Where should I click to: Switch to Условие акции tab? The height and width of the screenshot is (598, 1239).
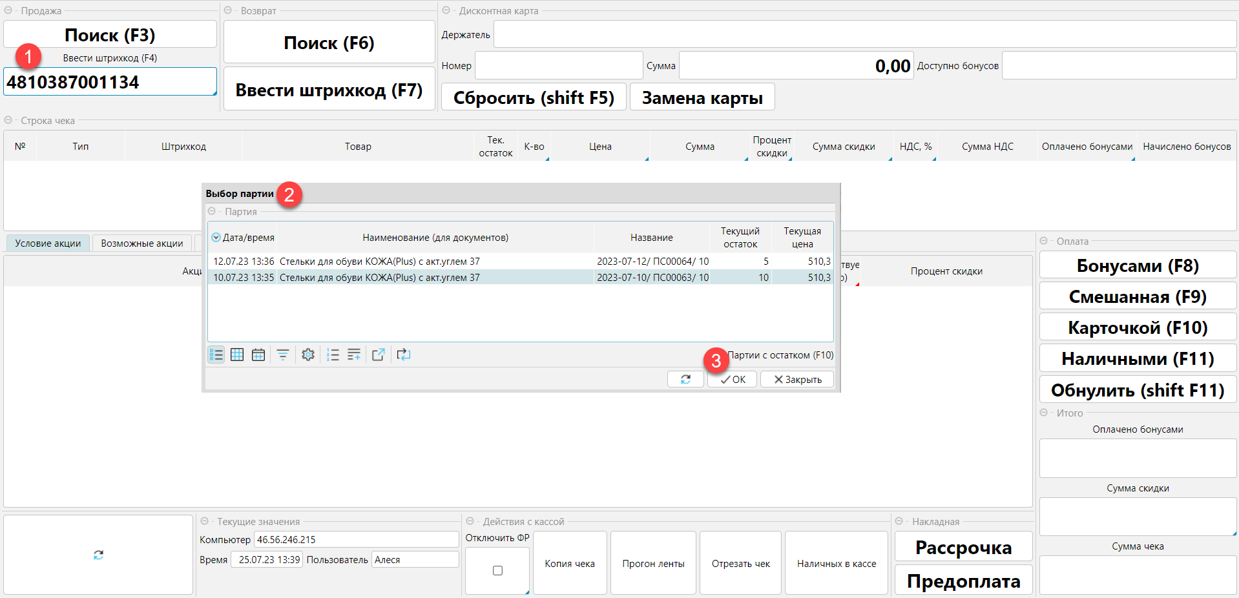48,243
